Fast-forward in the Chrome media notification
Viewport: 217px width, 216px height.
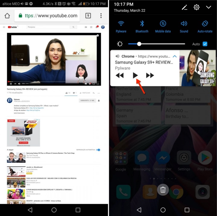tap(150, 75)
